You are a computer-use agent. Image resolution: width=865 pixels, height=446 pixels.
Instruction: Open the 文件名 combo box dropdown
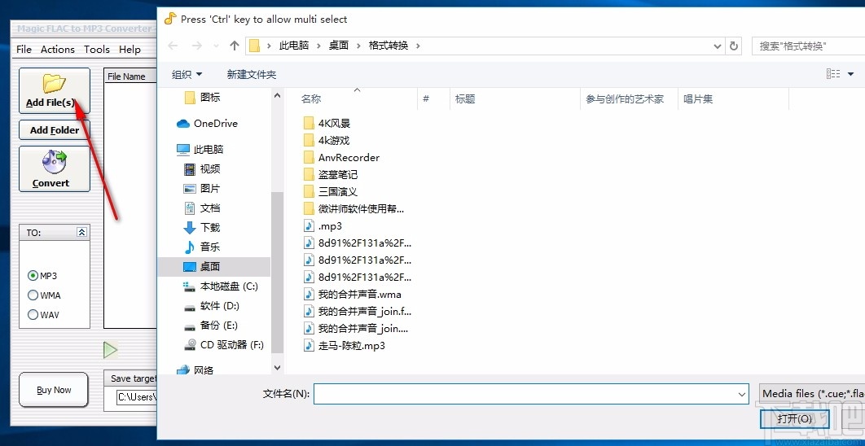[742, 394]
